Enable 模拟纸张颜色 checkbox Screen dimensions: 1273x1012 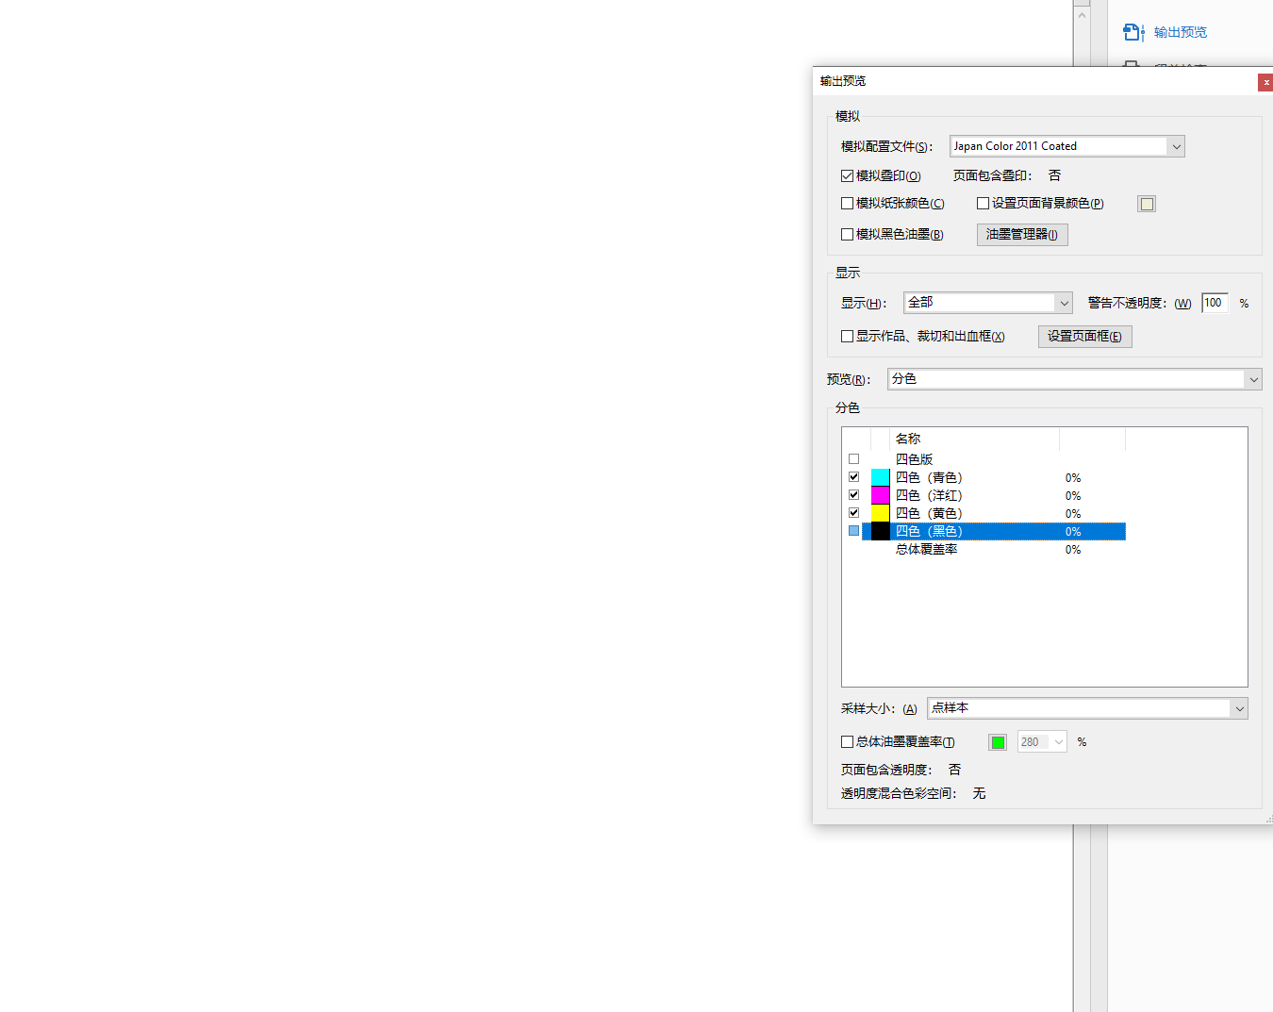(x=847, y=204)
